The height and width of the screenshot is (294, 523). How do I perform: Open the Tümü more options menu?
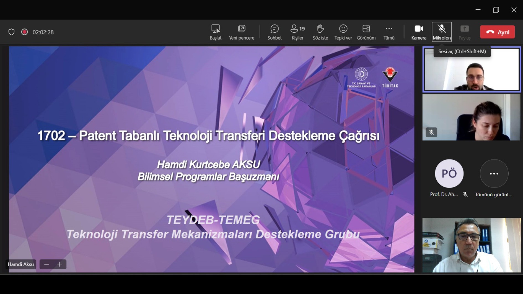389,32
